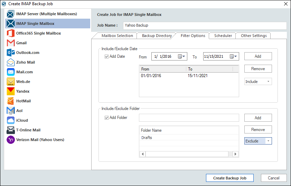Select the 01/01/2016 date row
Viewport: 291px width, 186px height.
click(189, 76)
